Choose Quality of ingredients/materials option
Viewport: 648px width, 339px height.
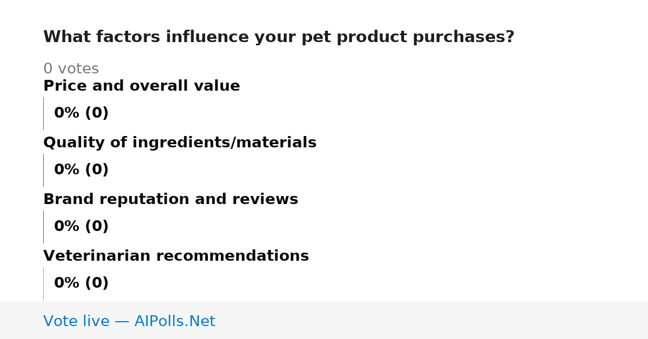tap(180, 143)
